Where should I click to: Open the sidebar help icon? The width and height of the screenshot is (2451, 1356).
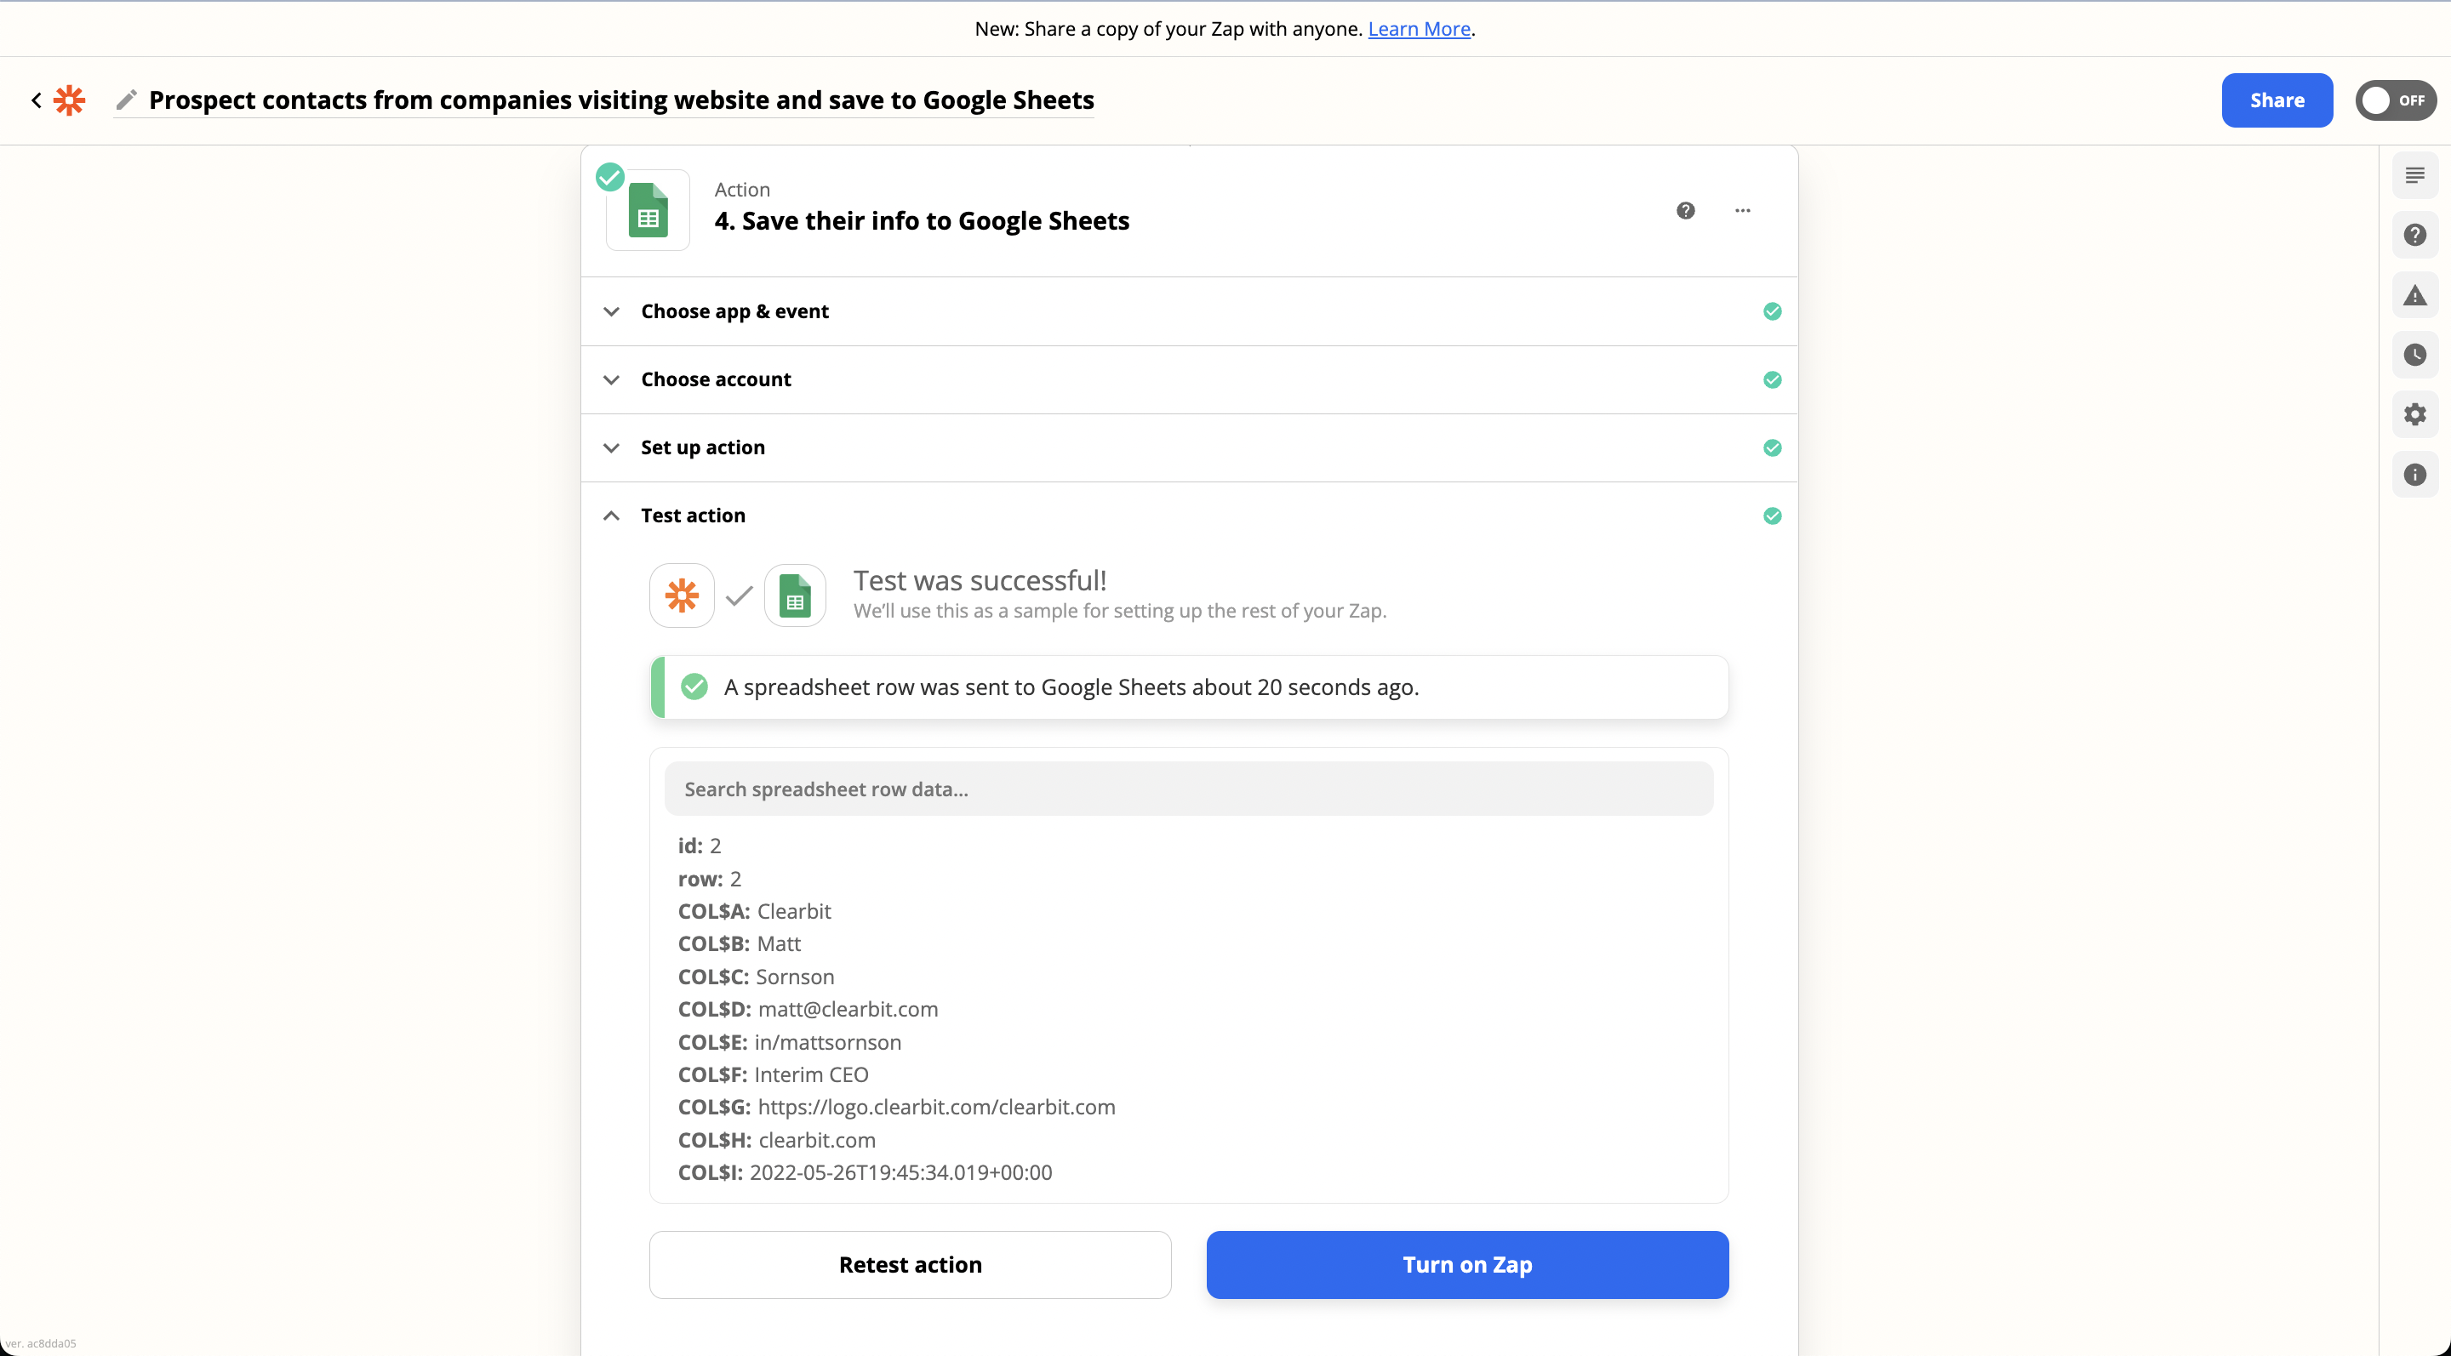2415,235
